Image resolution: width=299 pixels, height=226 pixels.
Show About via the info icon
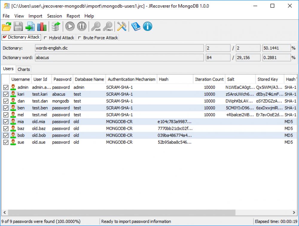pyautogui.click(x=147, y=26)
